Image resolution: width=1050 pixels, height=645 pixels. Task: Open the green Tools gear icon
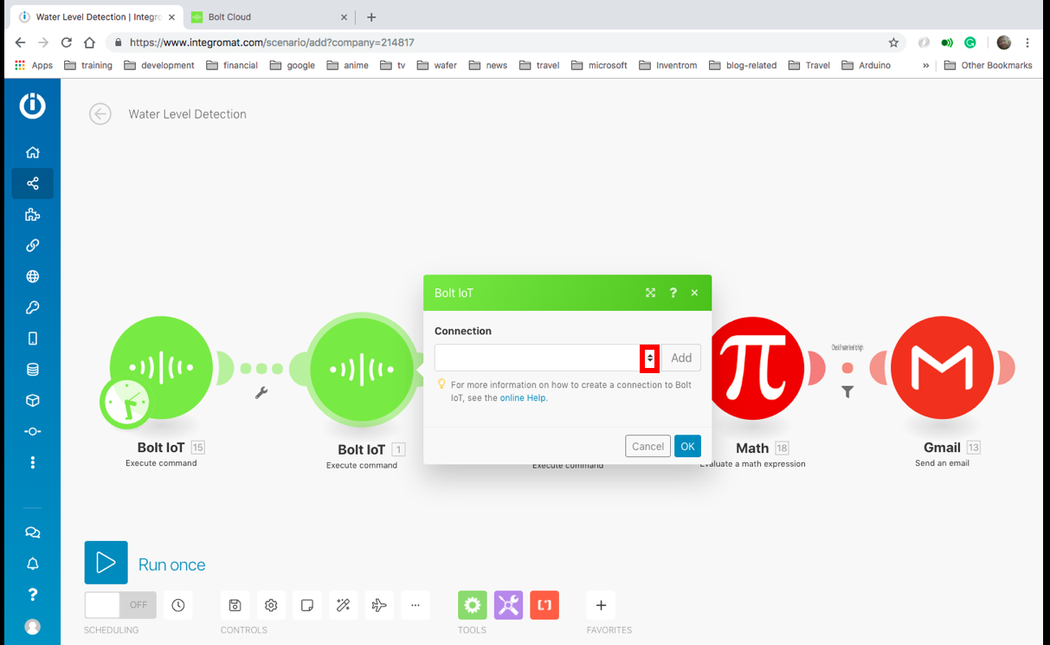click(472, 605)
